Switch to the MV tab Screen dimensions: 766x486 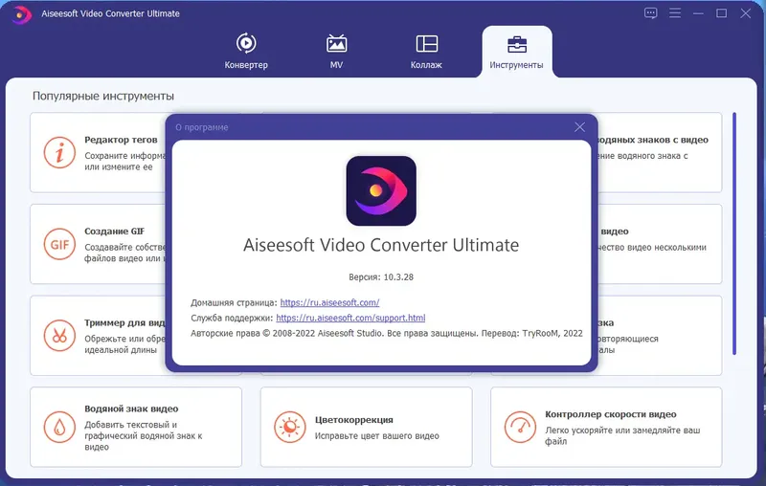pos(336,52)
